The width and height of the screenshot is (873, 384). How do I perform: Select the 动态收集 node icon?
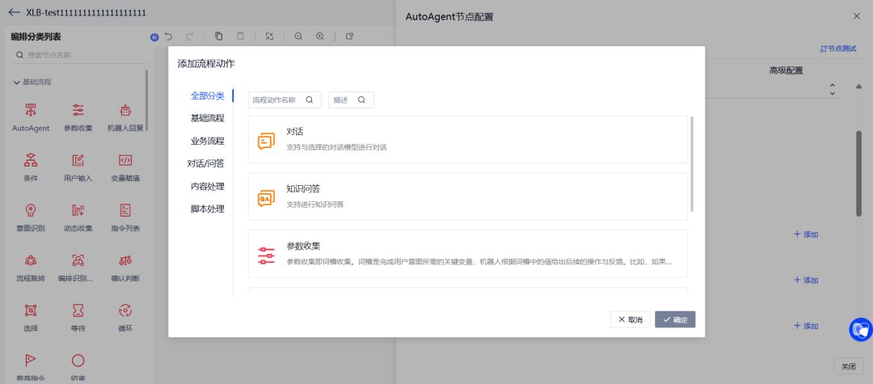(x=78, y=210)
